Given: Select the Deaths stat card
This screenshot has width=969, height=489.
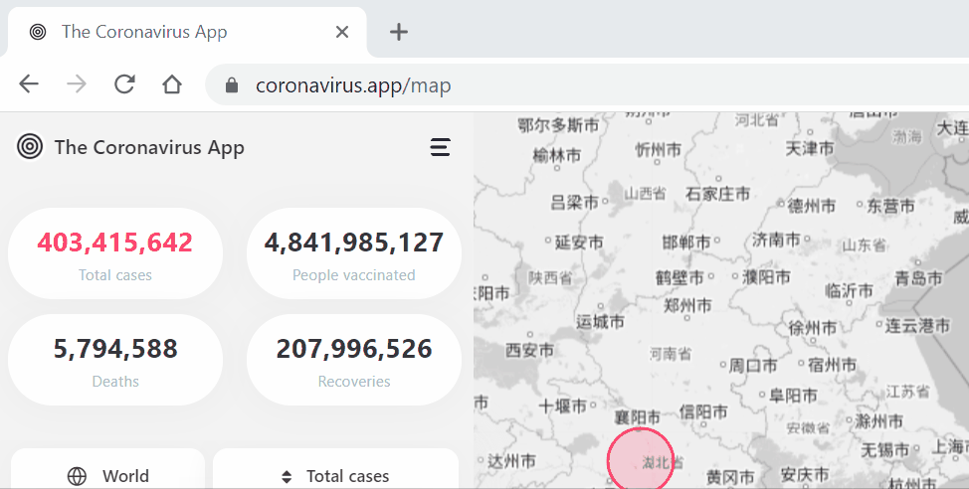Looking at the screenshot, I should coord(115,360).
